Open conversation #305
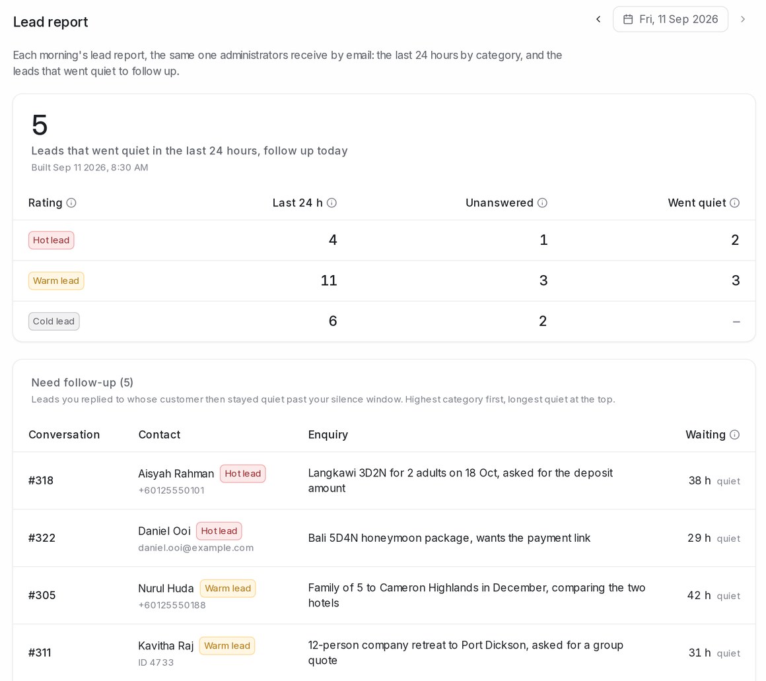The height and width of the screenshot is (681, 766). pyautogui.click(x=42, y=595)
